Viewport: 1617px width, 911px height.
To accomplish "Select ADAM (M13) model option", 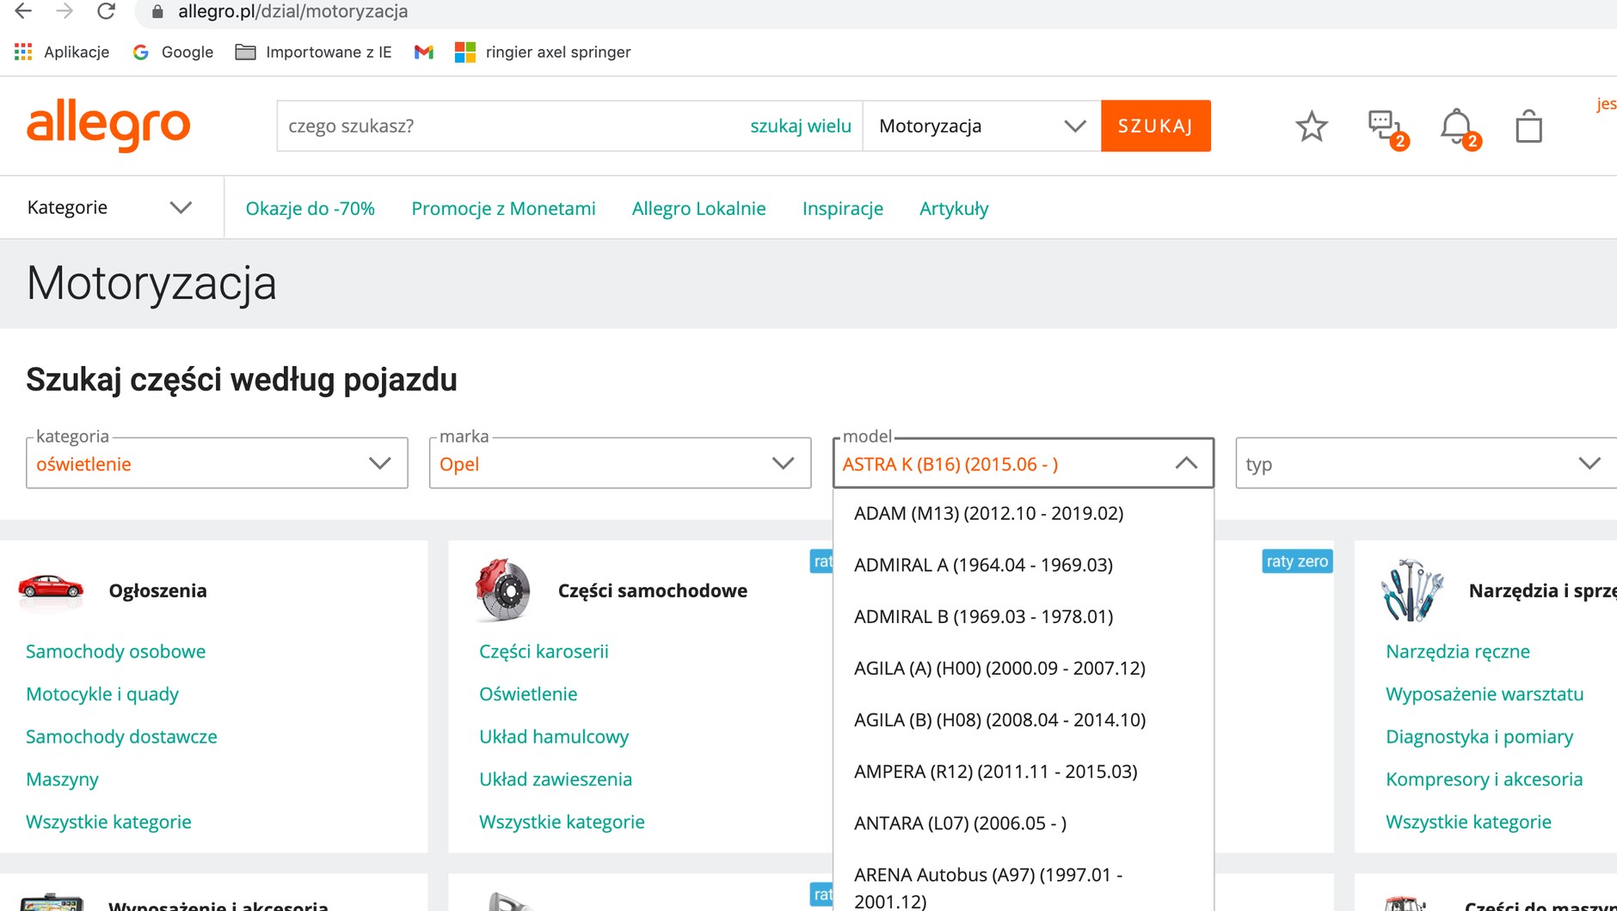I will [x=1024, y=514].
